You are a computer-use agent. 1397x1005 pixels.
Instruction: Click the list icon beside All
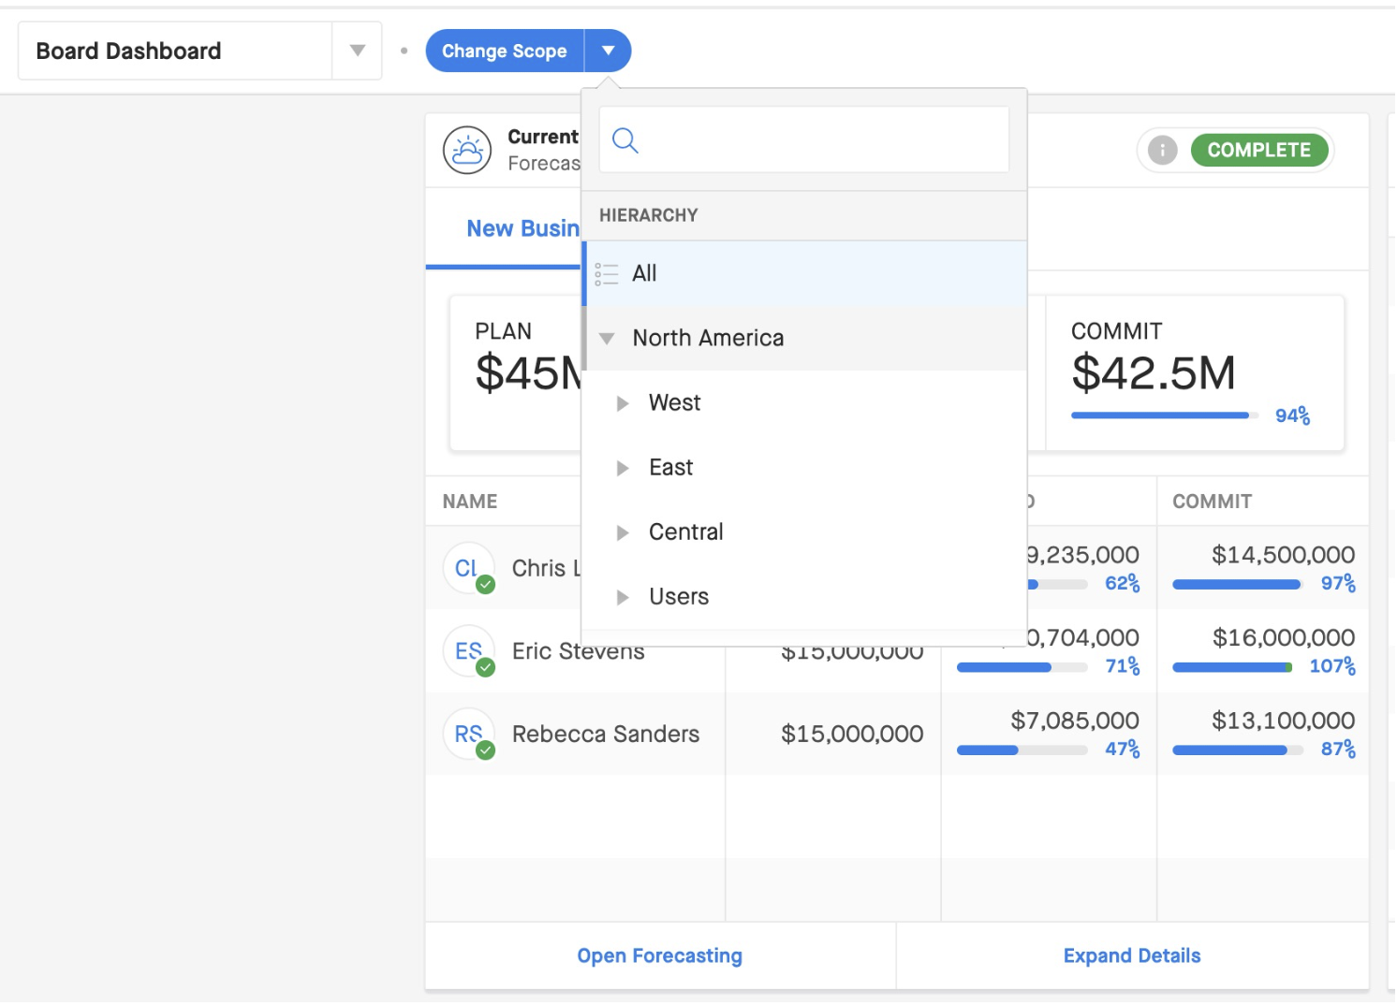point(607,273)
